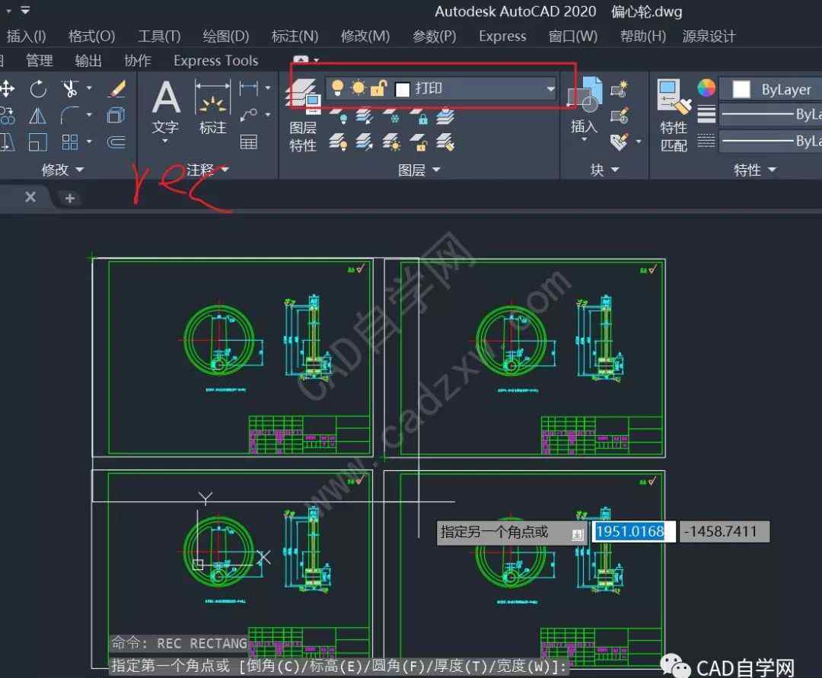Select the Scale tool
Viewport: 822px width, 678px height.
point(37,142)
